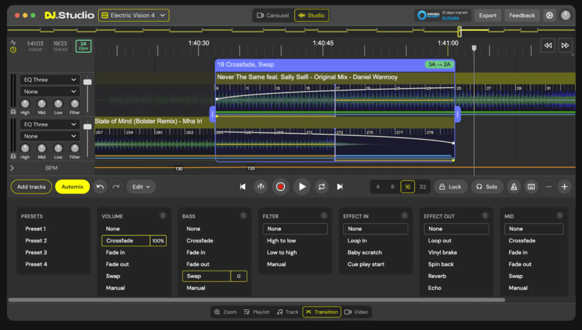Click the Mixed In Key logo
Viewport: 582px width, 330px height.
[428, 15]
